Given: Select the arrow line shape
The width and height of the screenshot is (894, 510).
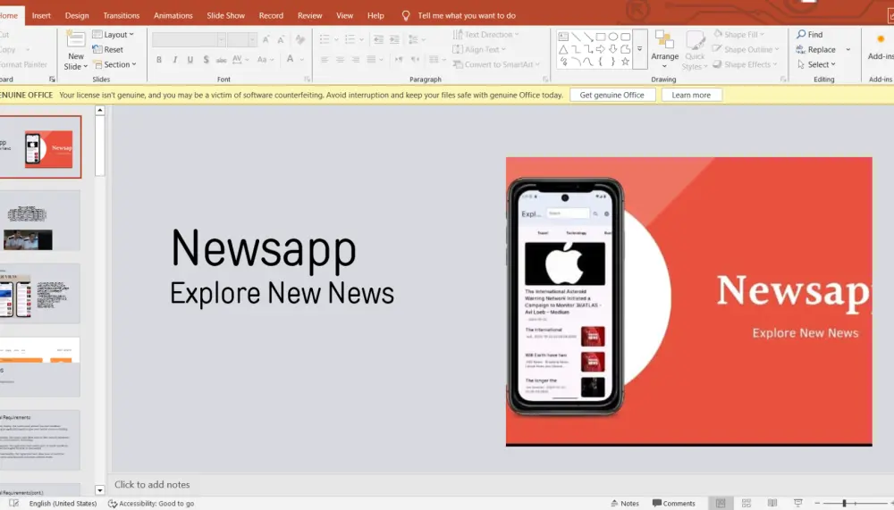Looking at the screenshot, I should tap(588, 37).
